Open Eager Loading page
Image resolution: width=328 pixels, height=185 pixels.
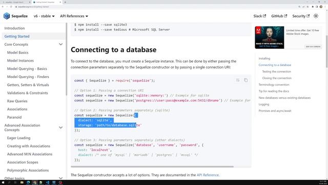[x=18, y=138]
